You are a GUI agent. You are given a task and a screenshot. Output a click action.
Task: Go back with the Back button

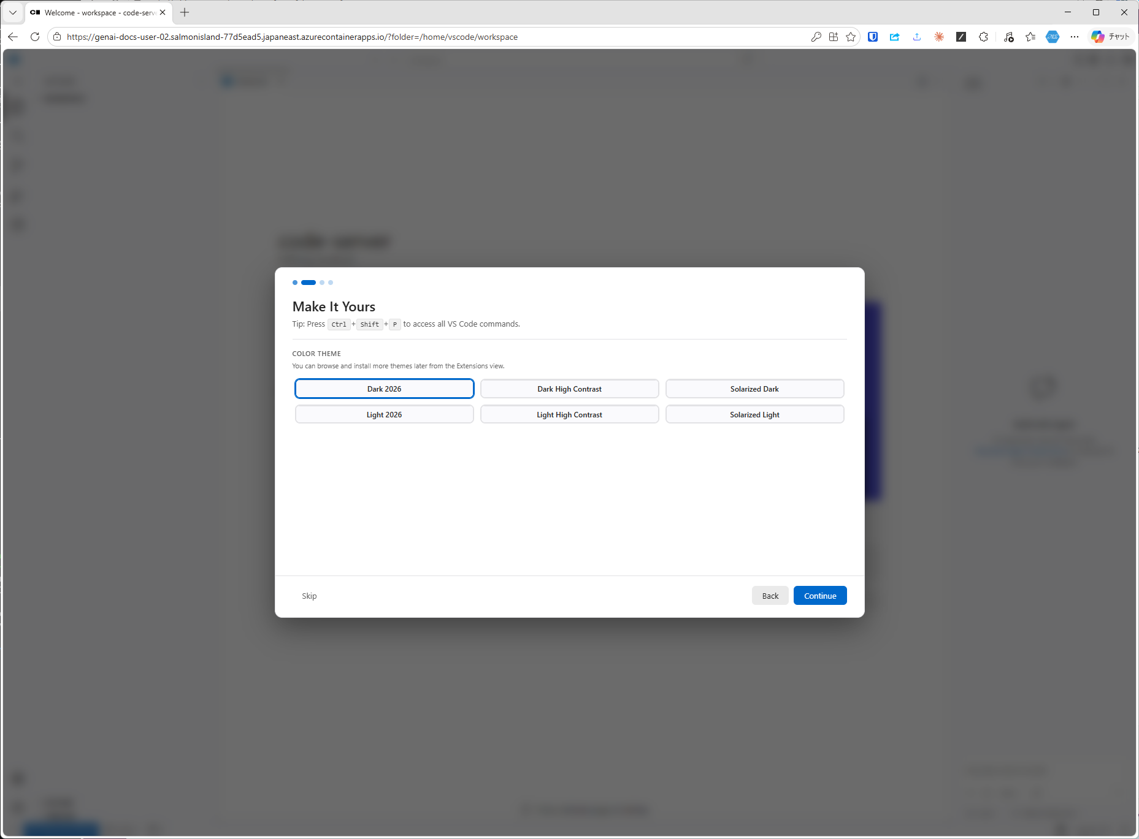point(770,596)
